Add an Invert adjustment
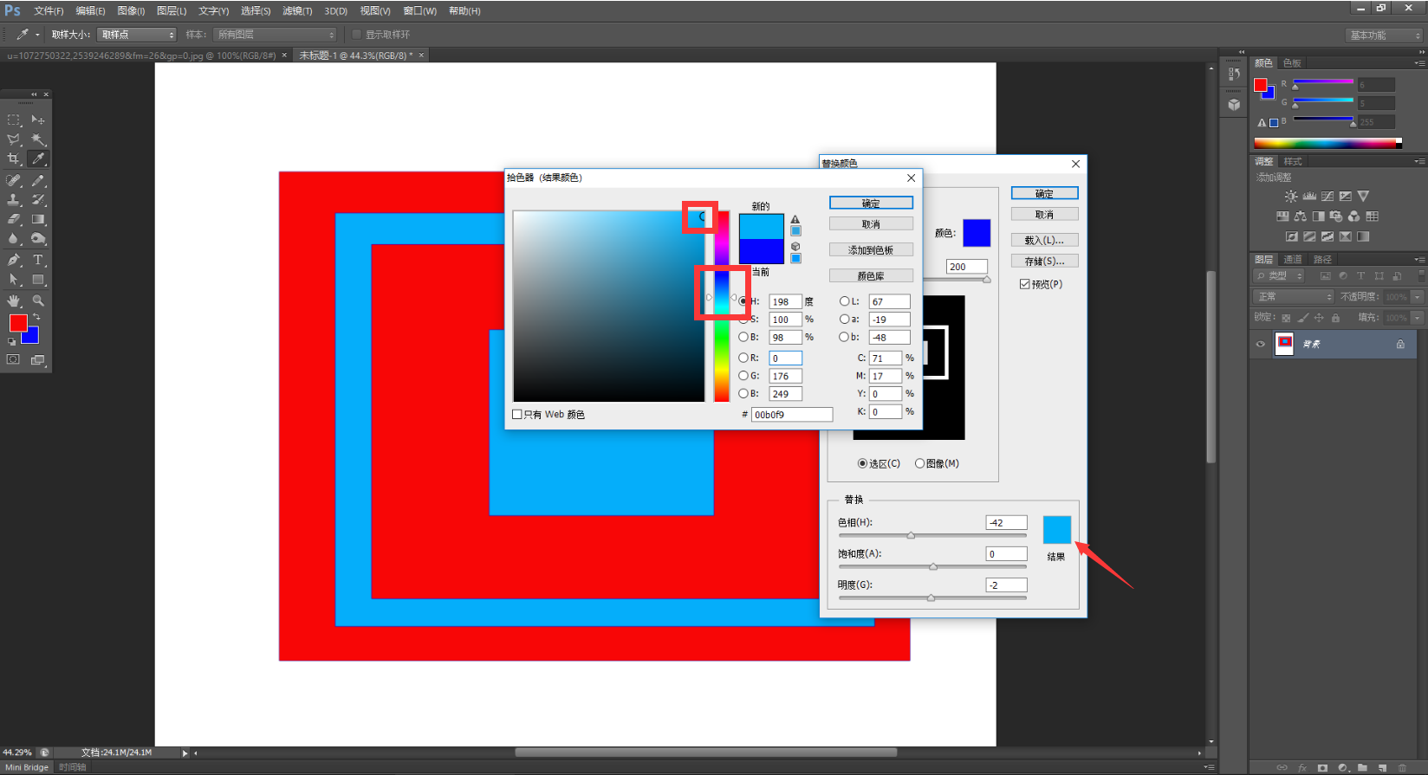1428x775 pixels. (x=1291, y=236)
